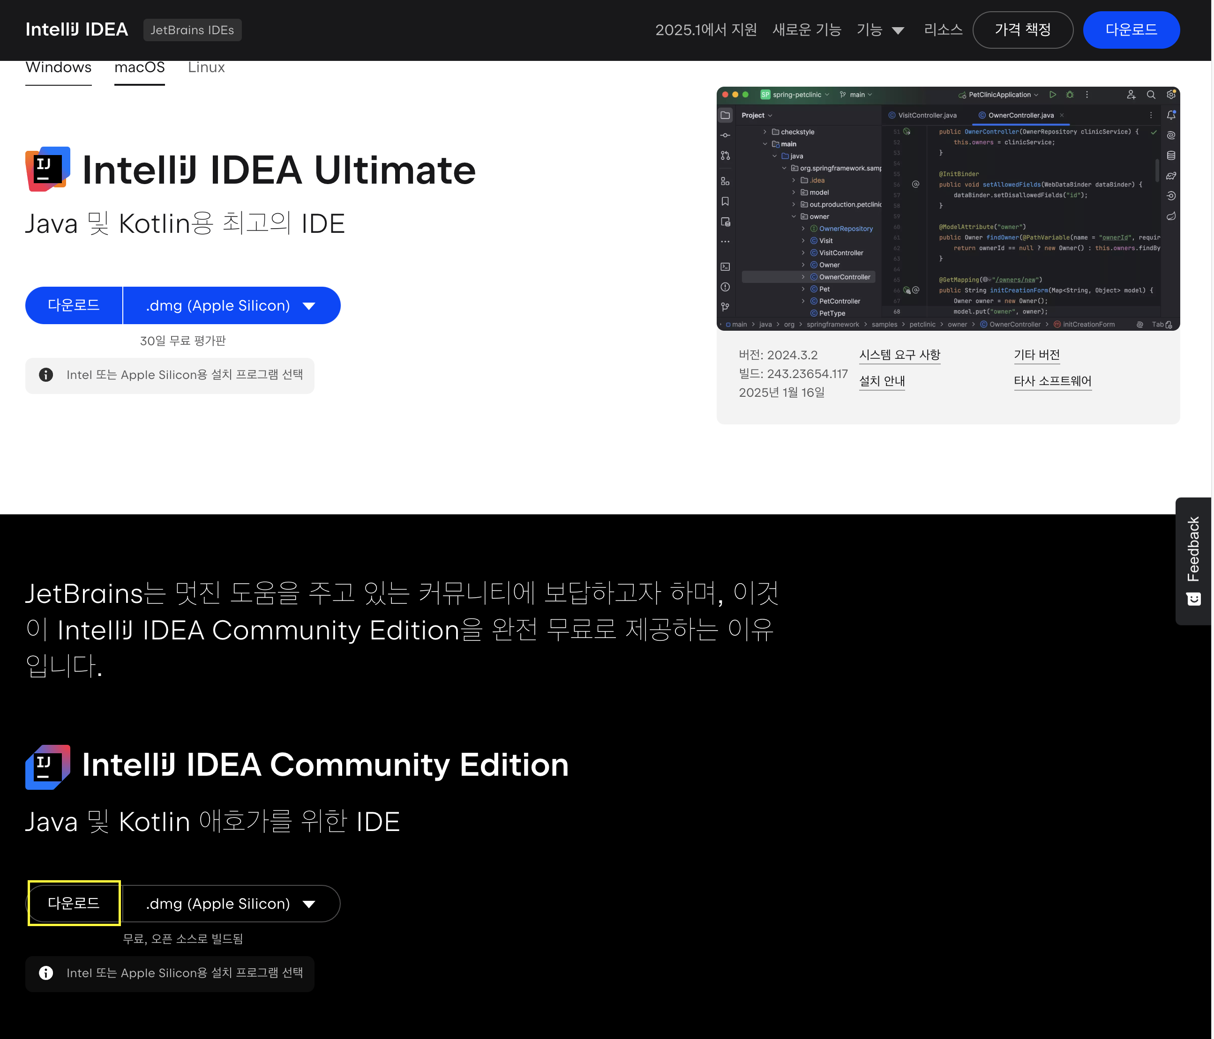Click the IntelliJ IDEA Community Edition logo icon
1214x1039 pixels.
tap(47, 767)
